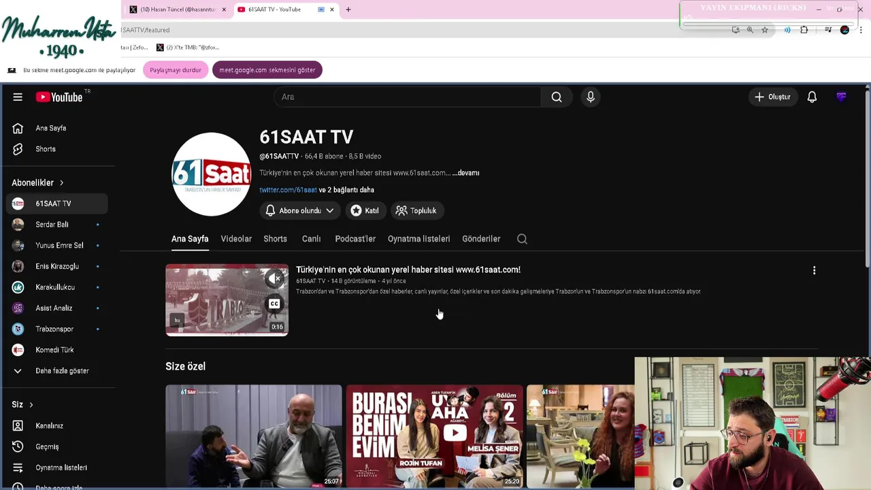Open the YouTube account avatar menu
871x490 pixels.
tap(841, 97)
